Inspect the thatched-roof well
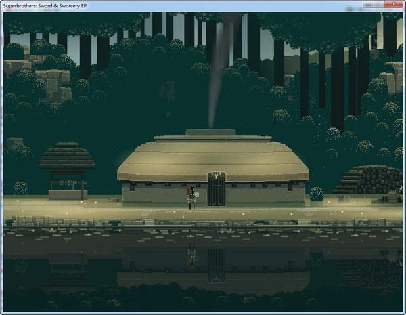Viewport: 406px width, 315px height. click(67, 171)
